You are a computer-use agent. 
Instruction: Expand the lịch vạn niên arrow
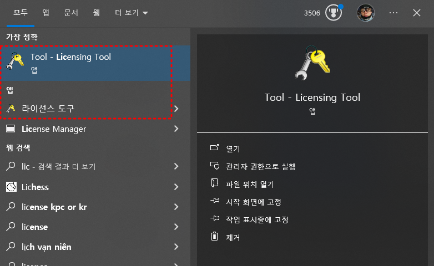tap(176, 247)
